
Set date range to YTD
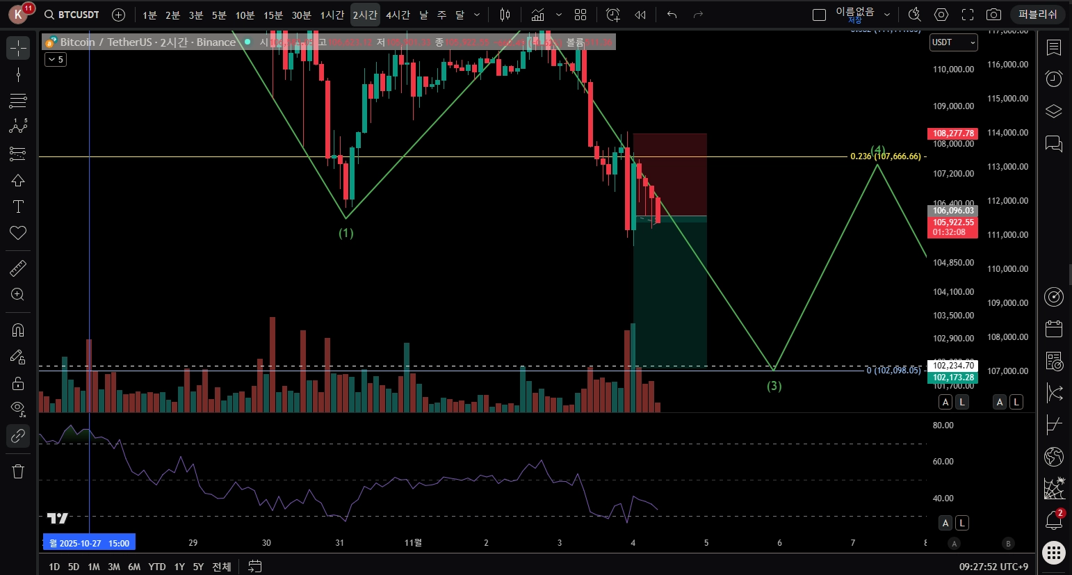[157, 567]
